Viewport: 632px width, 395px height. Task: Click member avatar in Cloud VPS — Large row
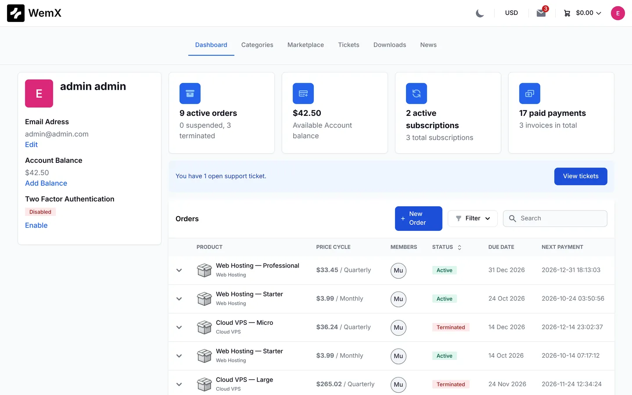(399, 384)
